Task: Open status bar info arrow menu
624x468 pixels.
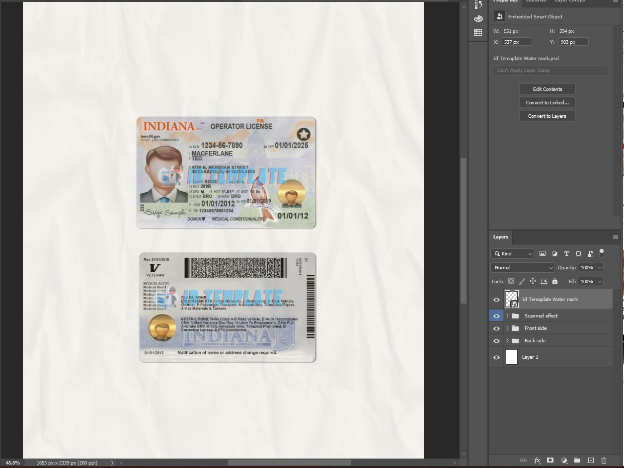Action: 112,463
